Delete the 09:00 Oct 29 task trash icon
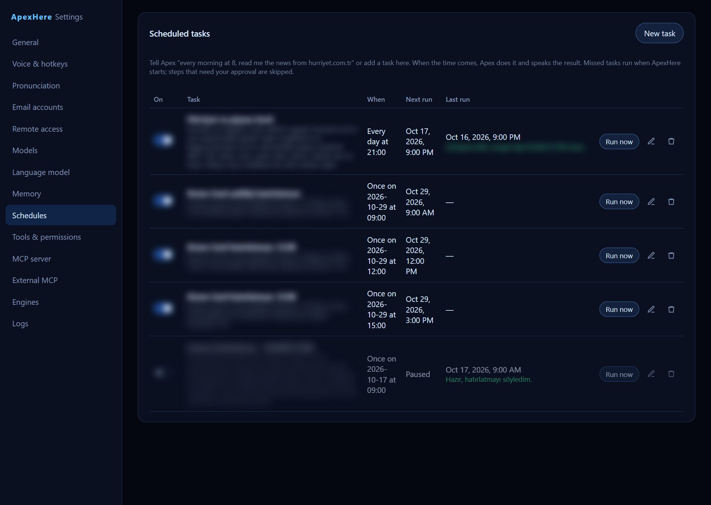 click(671, 202)
